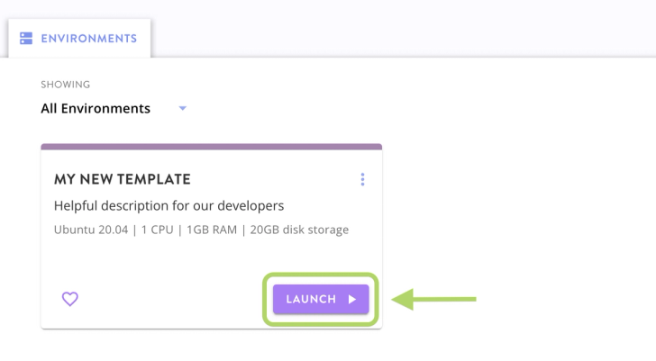
Task: Click the server icon in Environments tab
Action: (26, 39)
